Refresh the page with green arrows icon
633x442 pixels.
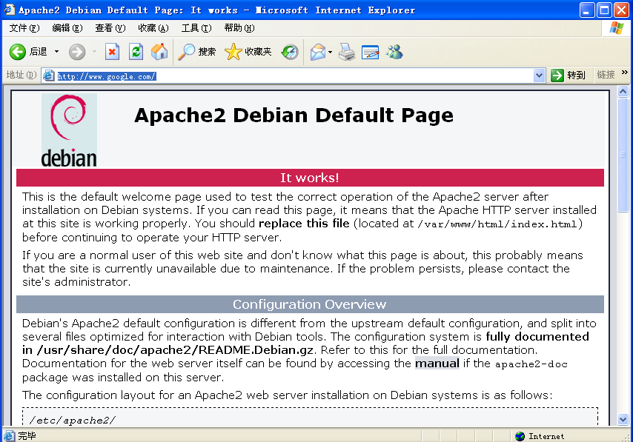point(136,52)
